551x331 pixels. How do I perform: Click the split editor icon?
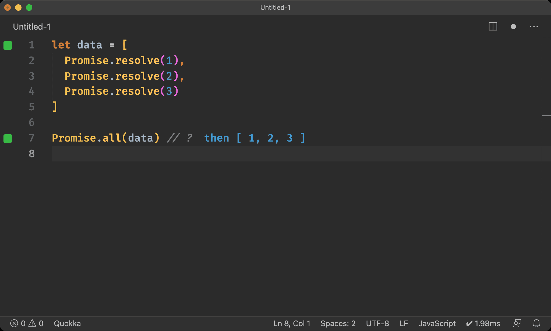493,27
